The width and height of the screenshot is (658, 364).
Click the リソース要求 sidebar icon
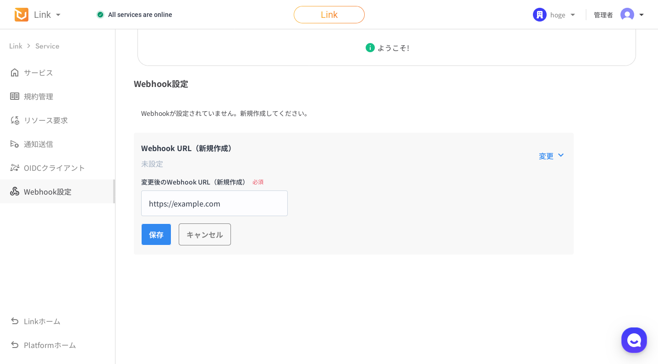[15, 120]
